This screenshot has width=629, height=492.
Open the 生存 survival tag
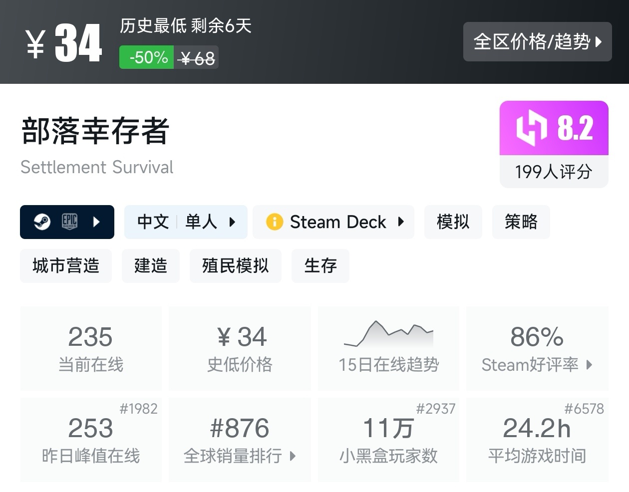[x=320, y=265]
